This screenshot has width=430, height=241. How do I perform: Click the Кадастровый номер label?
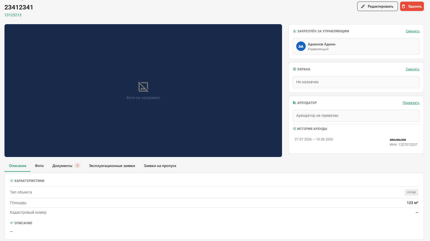(x=28, y=212)
